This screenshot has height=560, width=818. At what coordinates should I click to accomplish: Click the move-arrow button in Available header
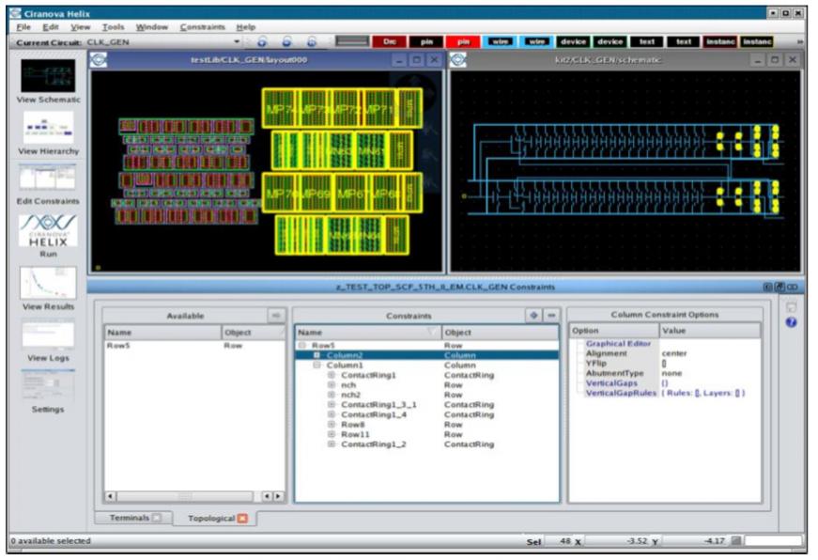[x=276, y=315]
